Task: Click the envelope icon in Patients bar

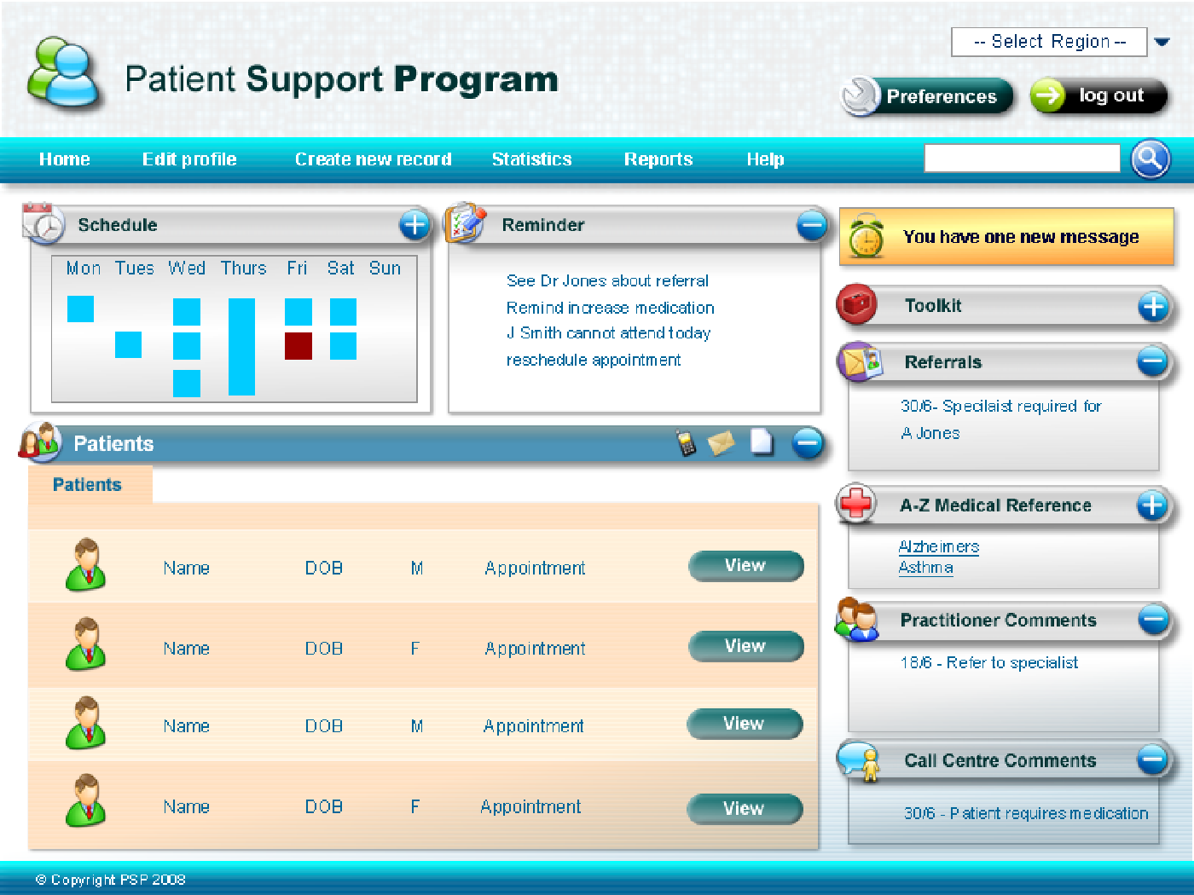Action: pyautogui.click(x=722, y=442)
